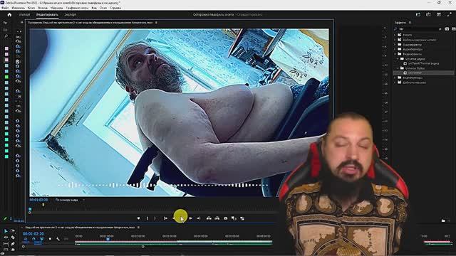Toggle Snap in timeline
This screenshot has height=256, width=456.
(x=34, y=239)
